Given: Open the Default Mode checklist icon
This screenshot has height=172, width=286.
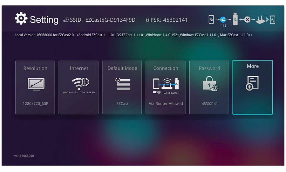Looking at the screenshot, I should (123, 84).
